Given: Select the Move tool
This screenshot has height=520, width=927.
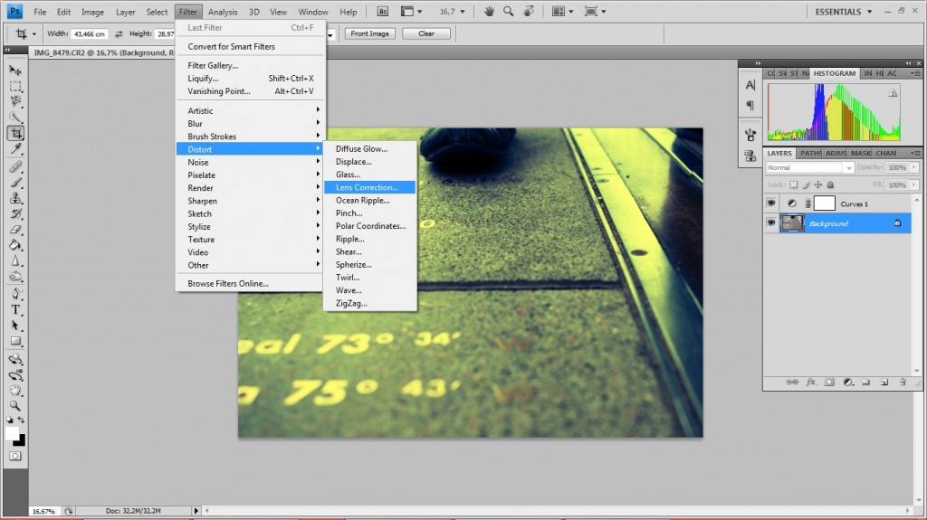Looking at the screenshot, I should tap(15, 70).
